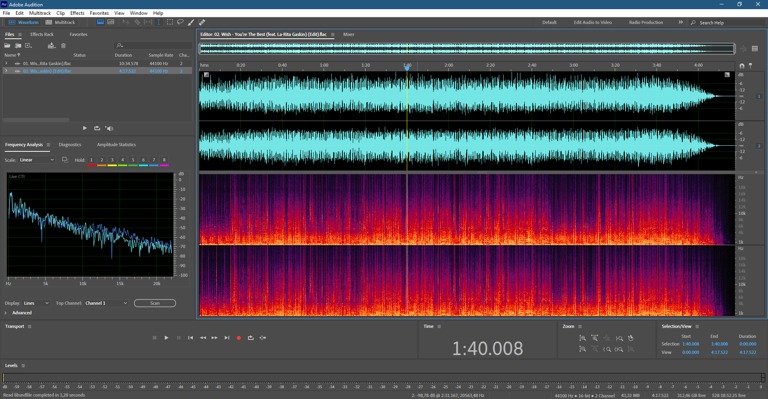Screen dimensions: 768x399
Task: Click the Files panel search field
Action: (x=153, y=46)
